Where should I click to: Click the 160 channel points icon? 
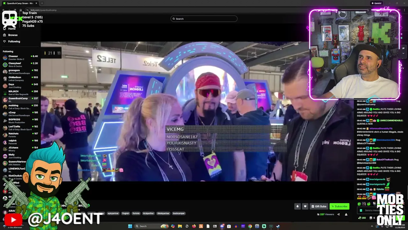click(x=361, y=218)
